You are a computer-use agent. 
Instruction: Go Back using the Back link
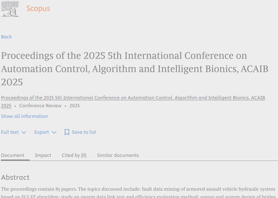click(6, 37)
